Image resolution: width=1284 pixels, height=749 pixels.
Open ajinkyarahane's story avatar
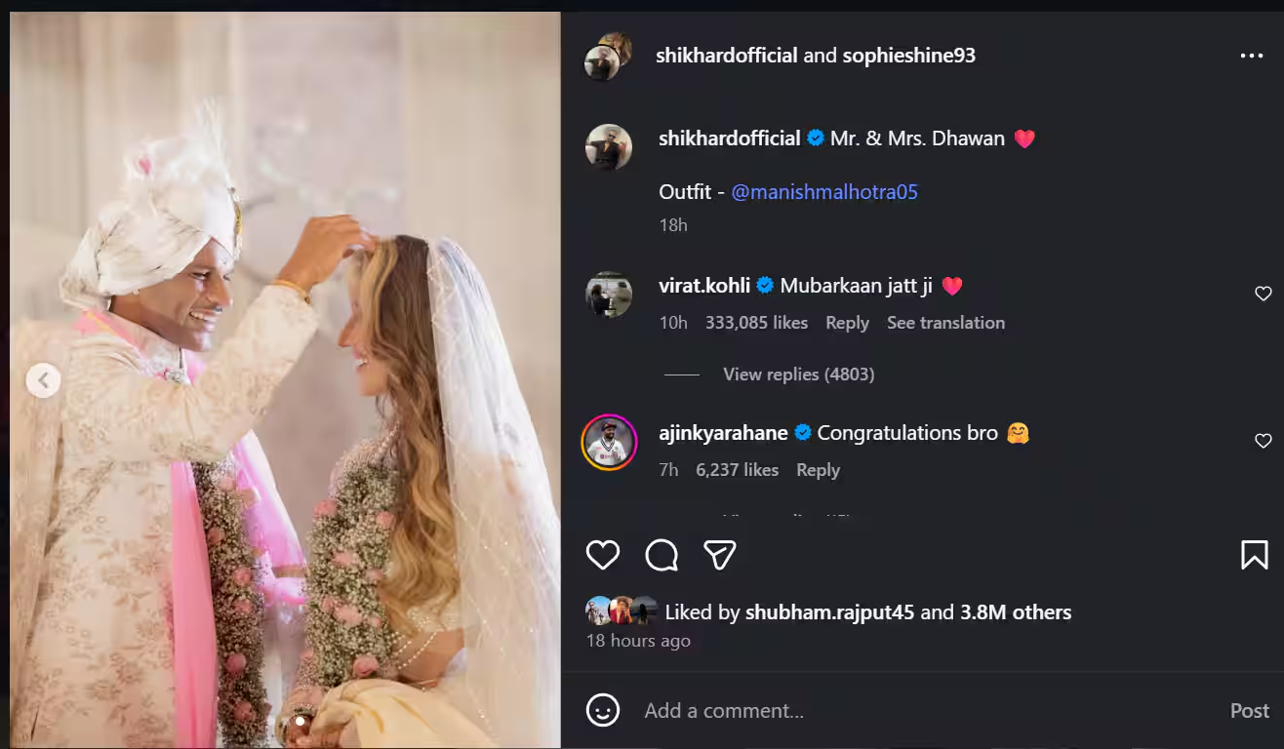click(x=609, y=442)
